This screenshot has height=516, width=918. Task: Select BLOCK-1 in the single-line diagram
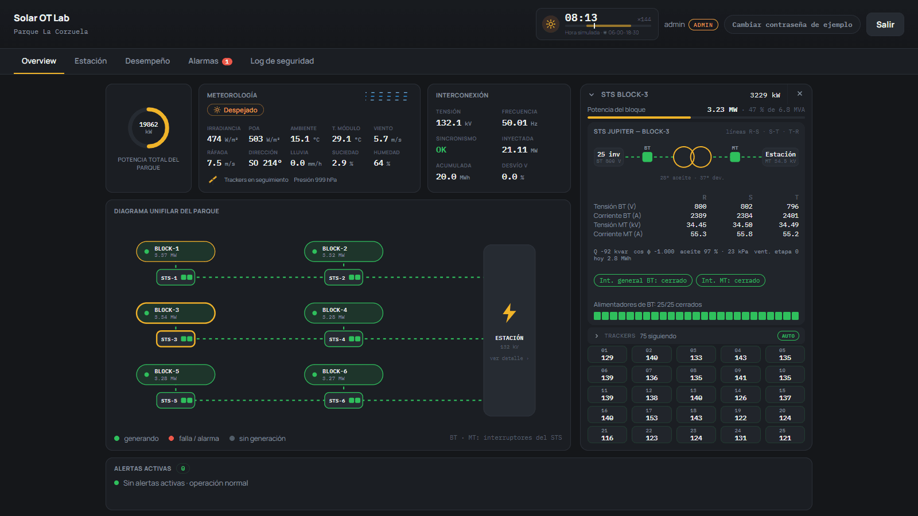(x=176, y=252)
